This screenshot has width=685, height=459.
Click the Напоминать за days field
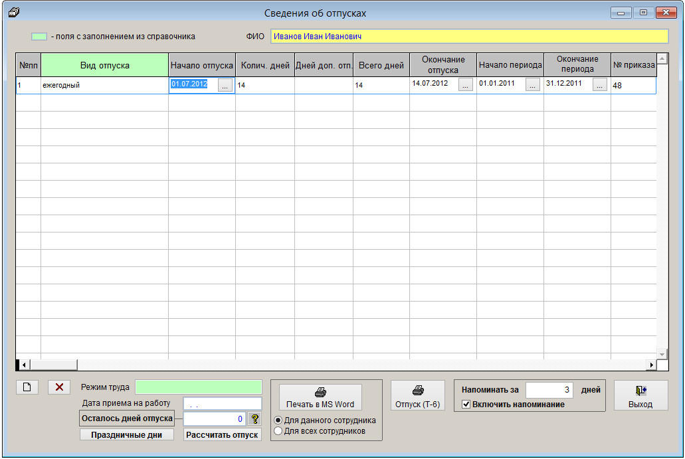549,389
